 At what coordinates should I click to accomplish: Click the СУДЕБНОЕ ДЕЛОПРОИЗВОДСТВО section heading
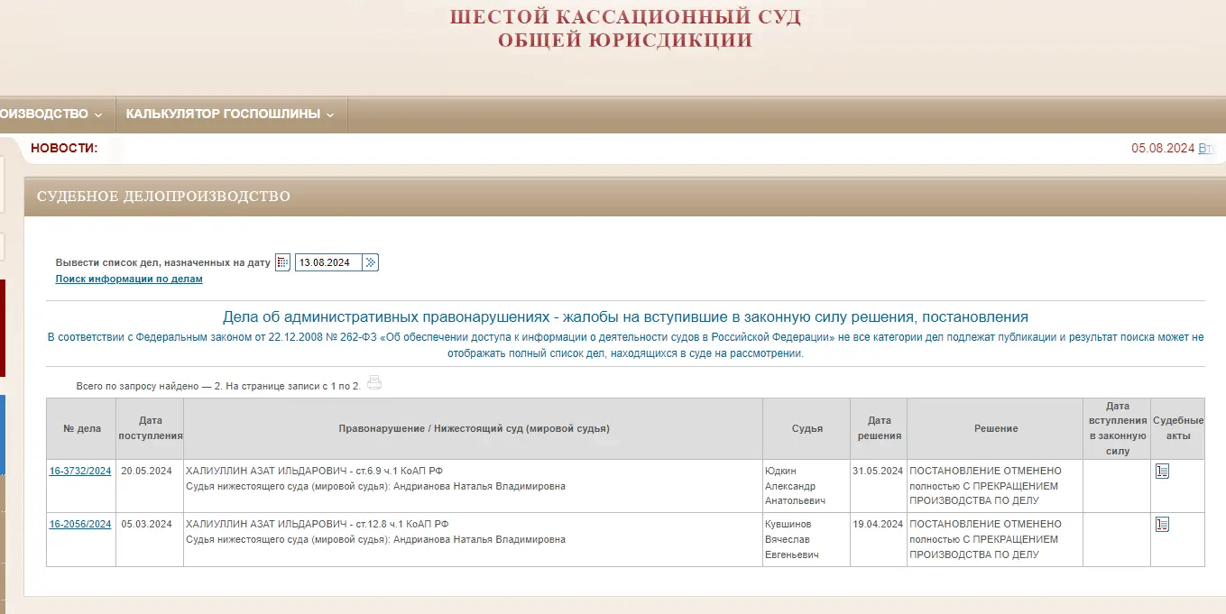163,197
